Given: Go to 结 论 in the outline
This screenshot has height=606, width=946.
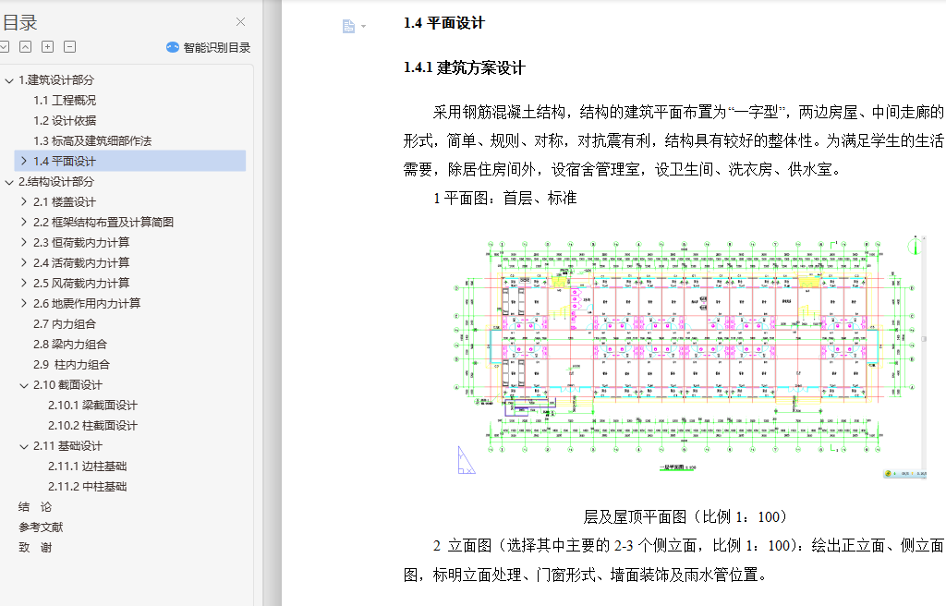Looking at the screenshot, I should tap(35, 507).
